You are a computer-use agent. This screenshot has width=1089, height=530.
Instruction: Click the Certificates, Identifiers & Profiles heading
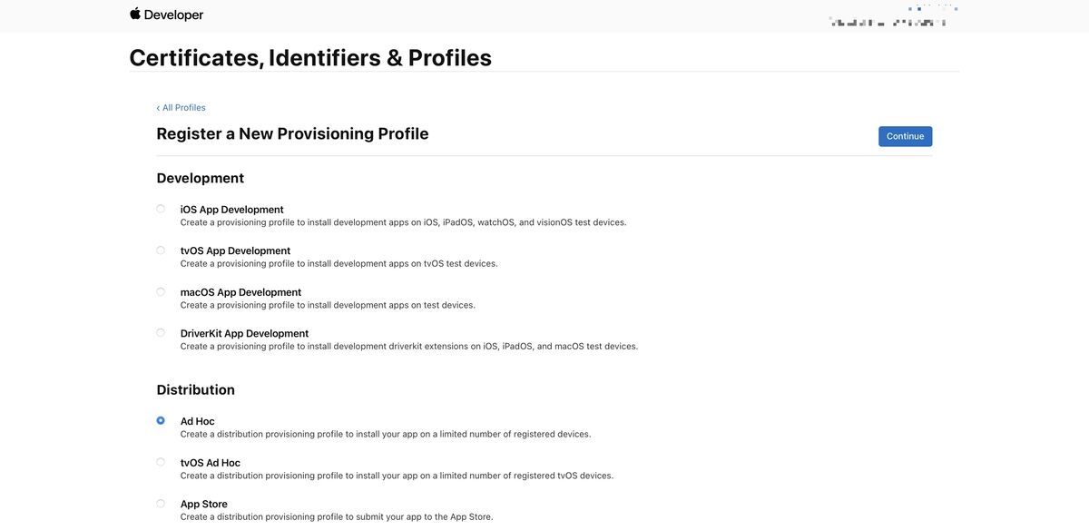click(x=310, y=57)
